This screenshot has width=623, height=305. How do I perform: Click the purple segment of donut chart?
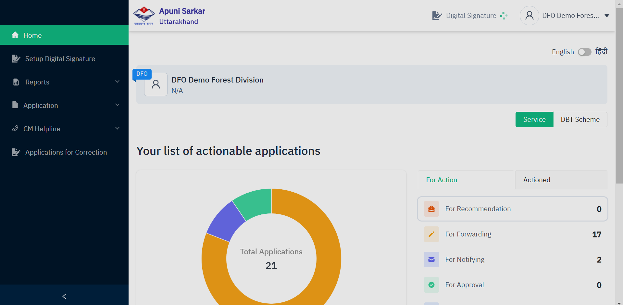point(225,223)
